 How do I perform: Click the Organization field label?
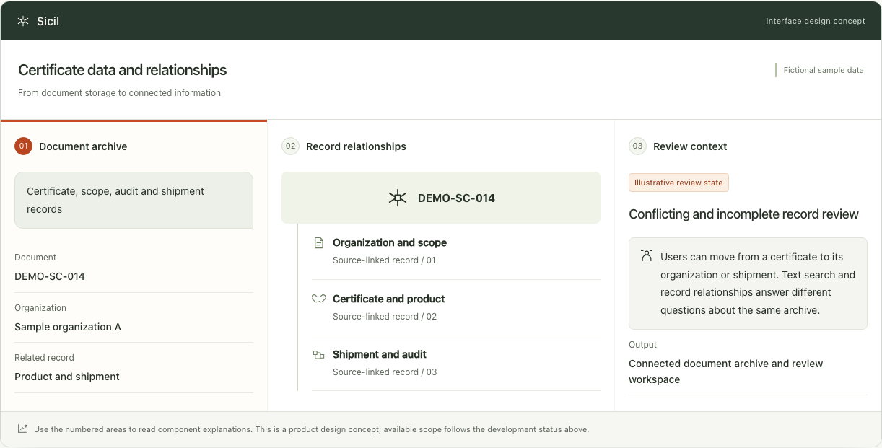40,308
